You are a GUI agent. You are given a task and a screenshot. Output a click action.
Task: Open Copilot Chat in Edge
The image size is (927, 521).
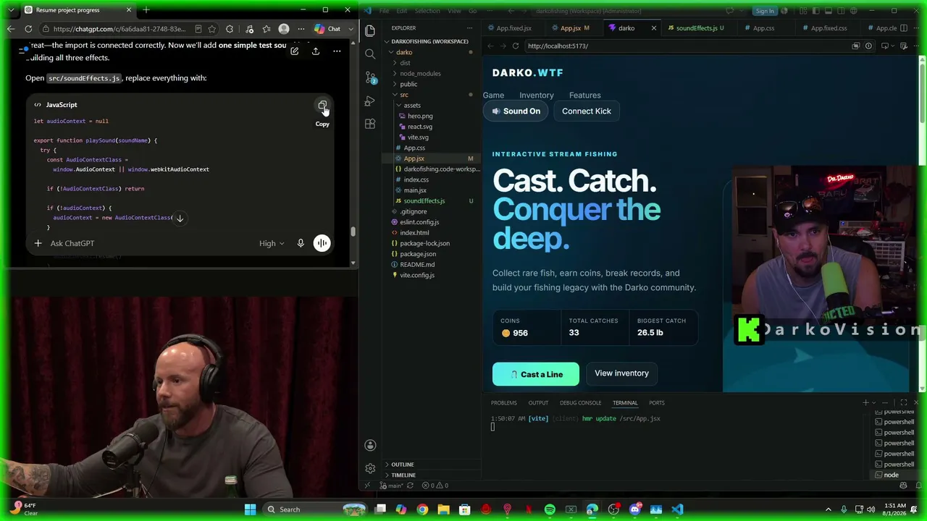click(328, 29)
